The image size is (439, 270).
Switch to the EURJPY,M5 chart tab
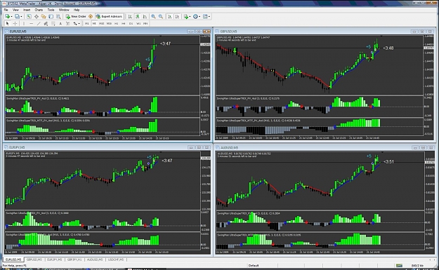click(54, 259)
